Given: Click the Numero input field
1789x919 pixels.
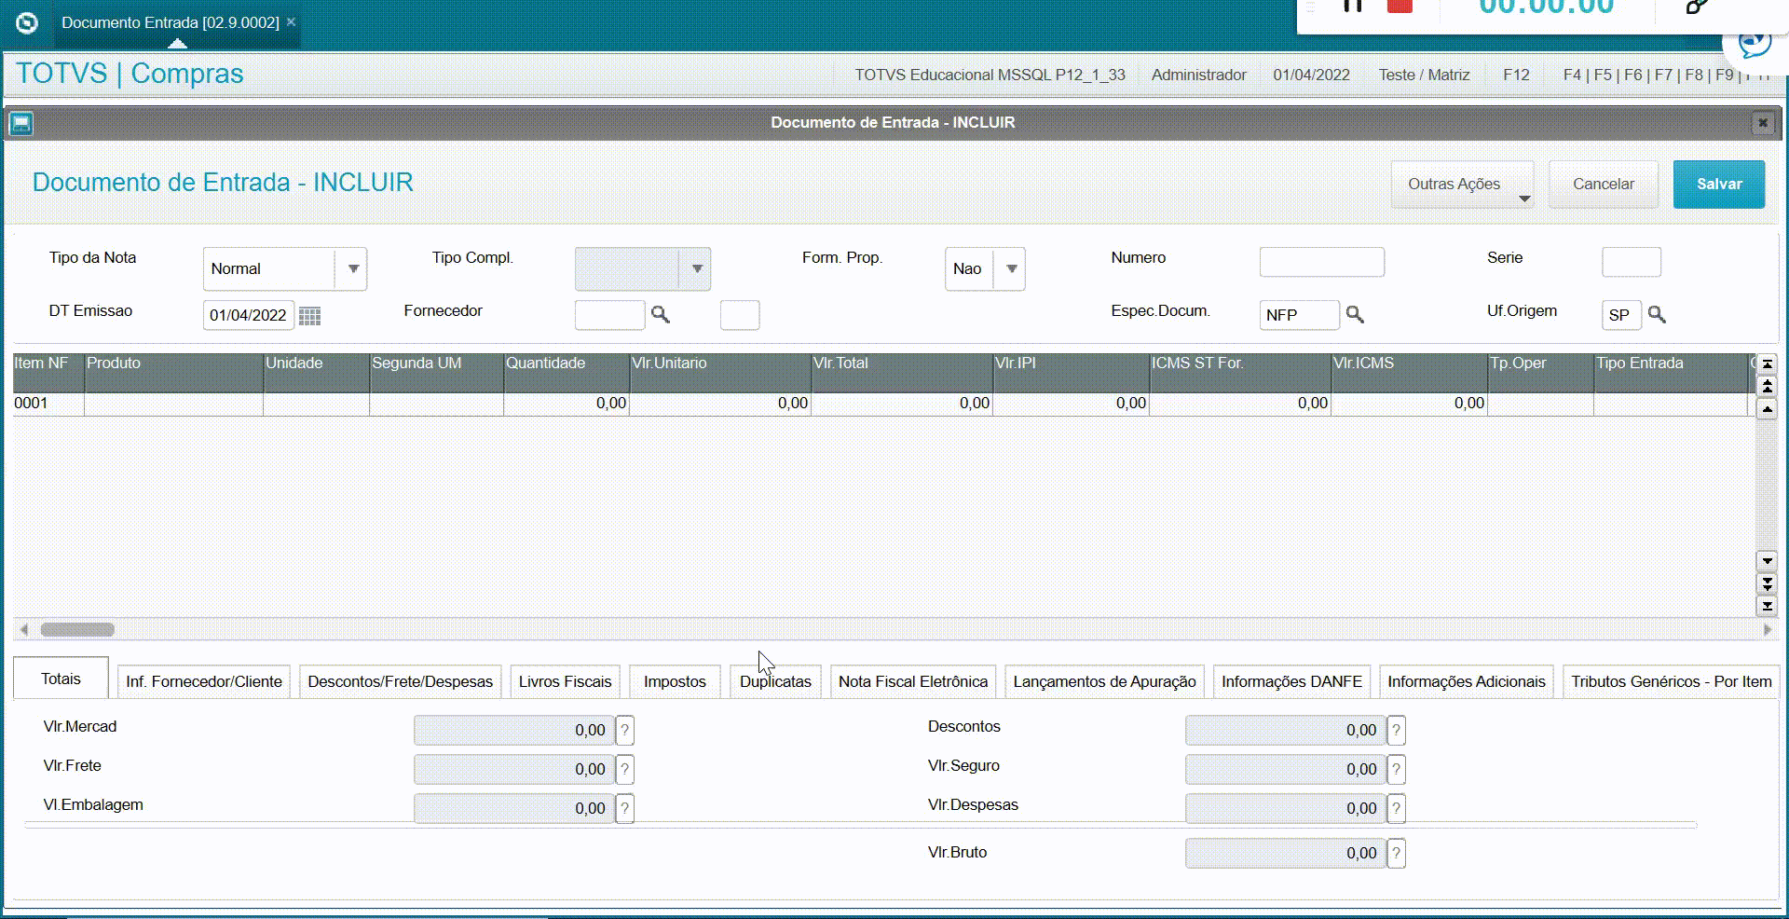Looking at the screenshot, I should coord(1321,262).
